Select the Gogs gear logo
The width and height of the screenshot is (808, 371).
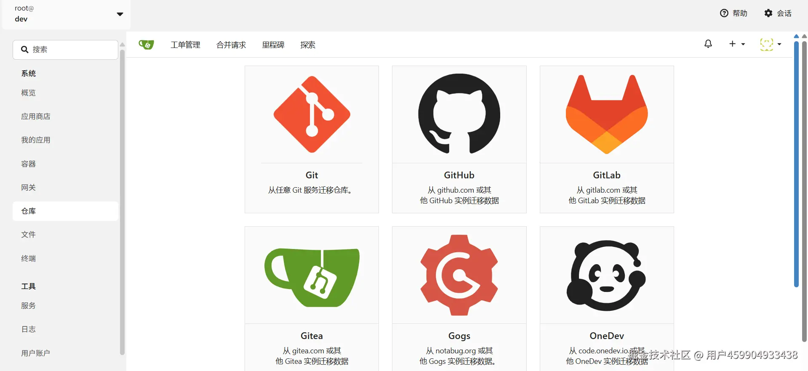pyautogui.click(x=459, y=275)
